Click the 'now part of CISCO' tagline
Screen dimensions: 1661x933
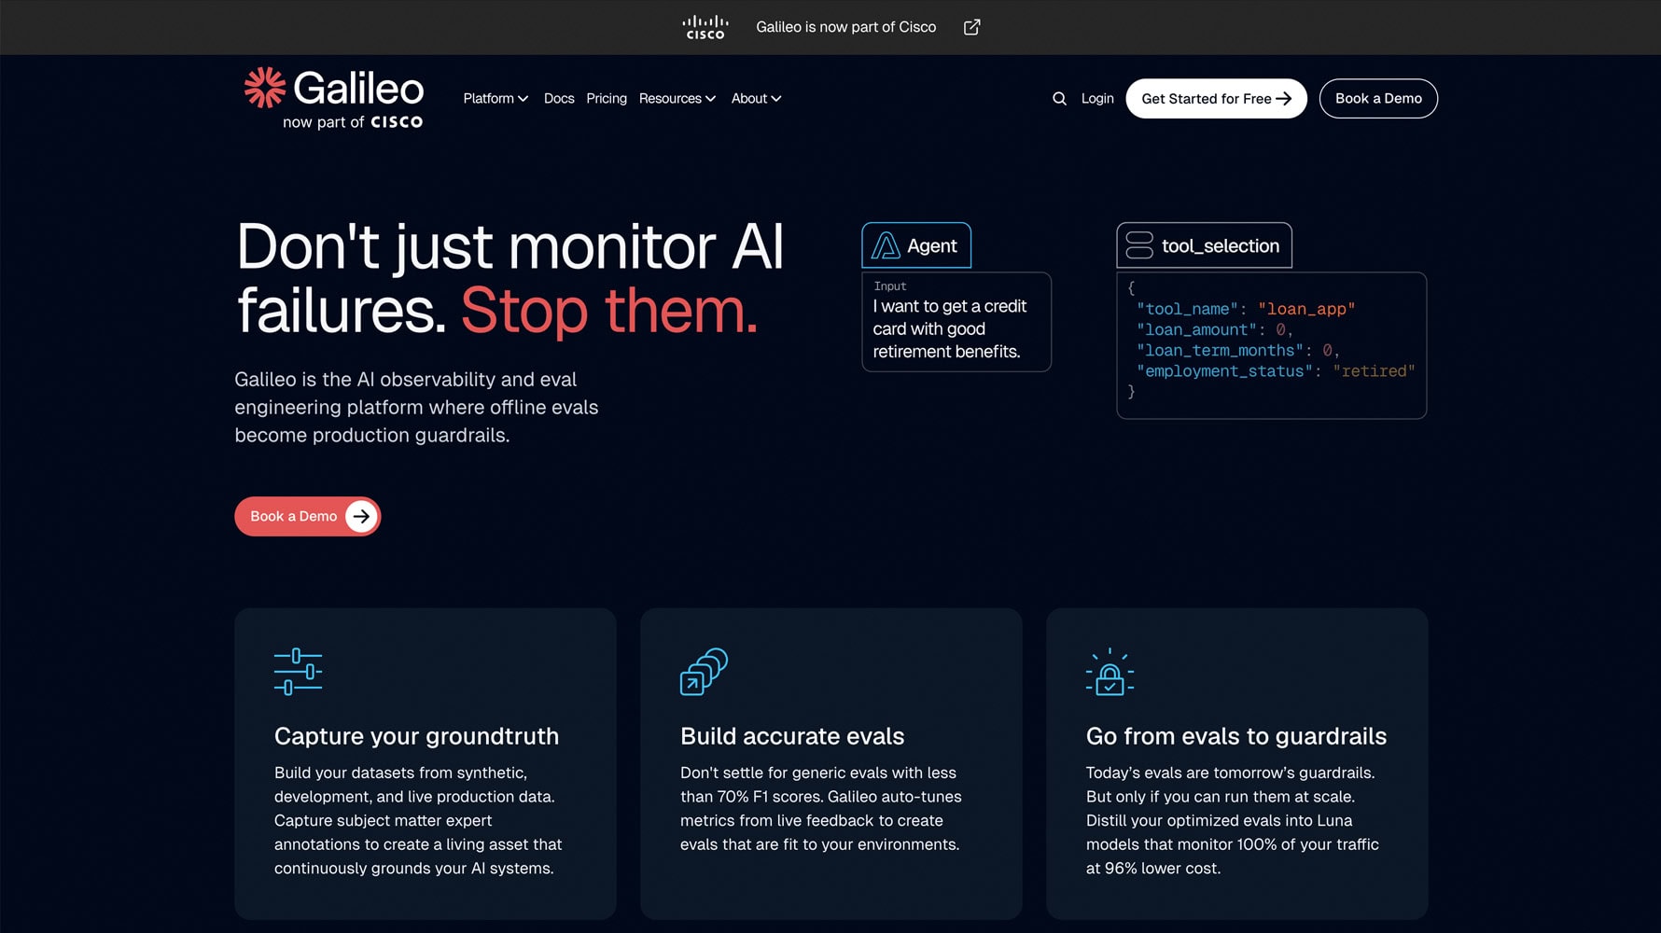353,122
